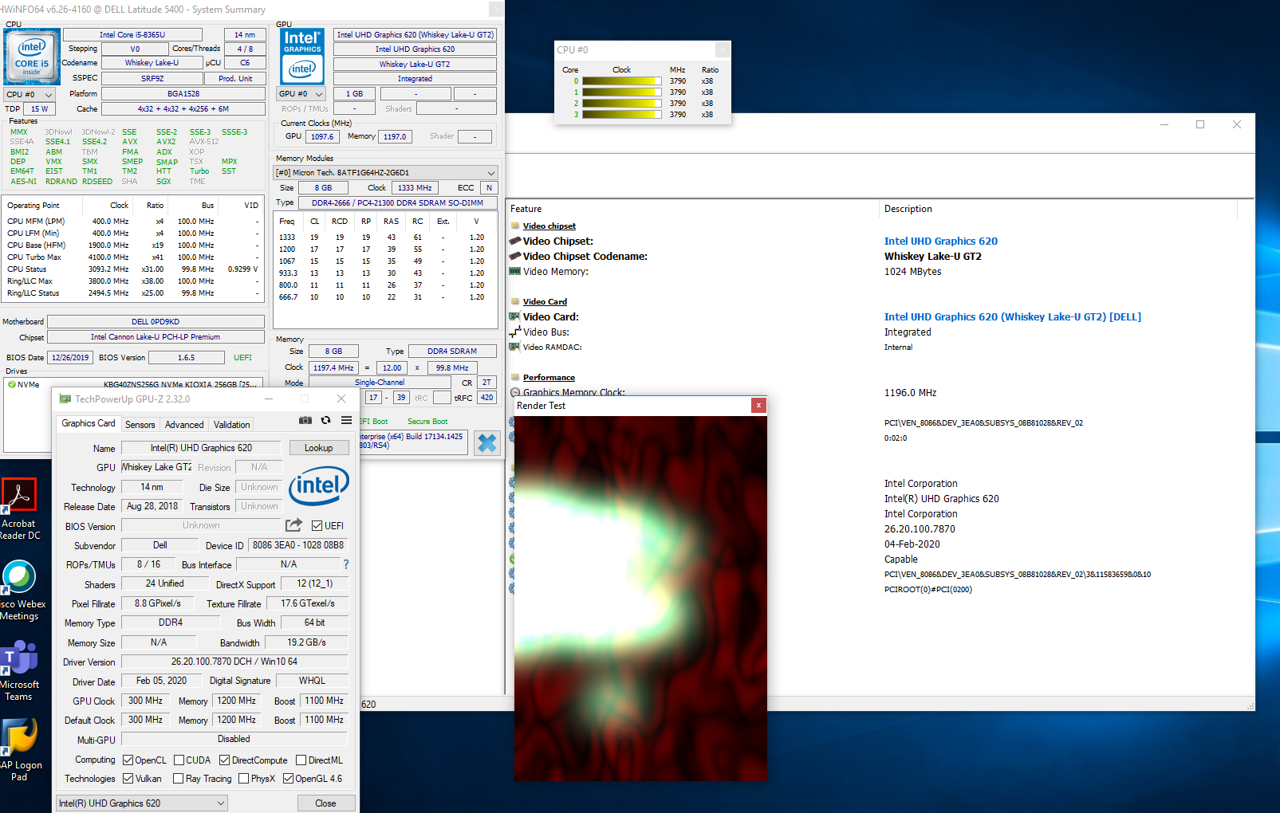Click the Intel Graphics logo in HWiNFO
The image size is (1280, 813).
click(x=302, y=57)
